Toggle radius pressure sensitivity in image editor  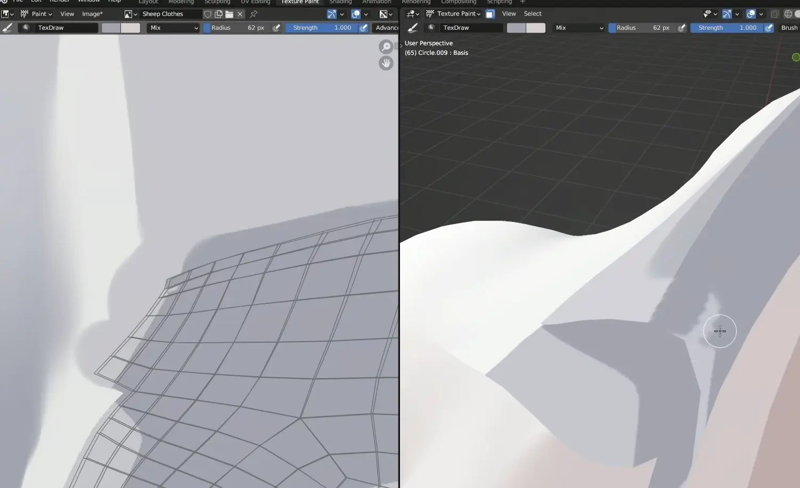point(276,28)
